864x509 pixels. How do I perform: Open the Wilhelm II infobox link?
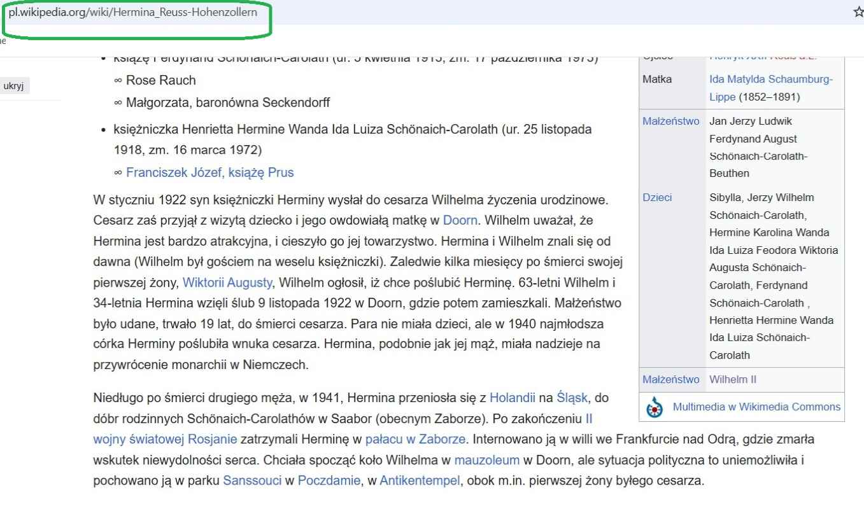(x=733, y=379)
